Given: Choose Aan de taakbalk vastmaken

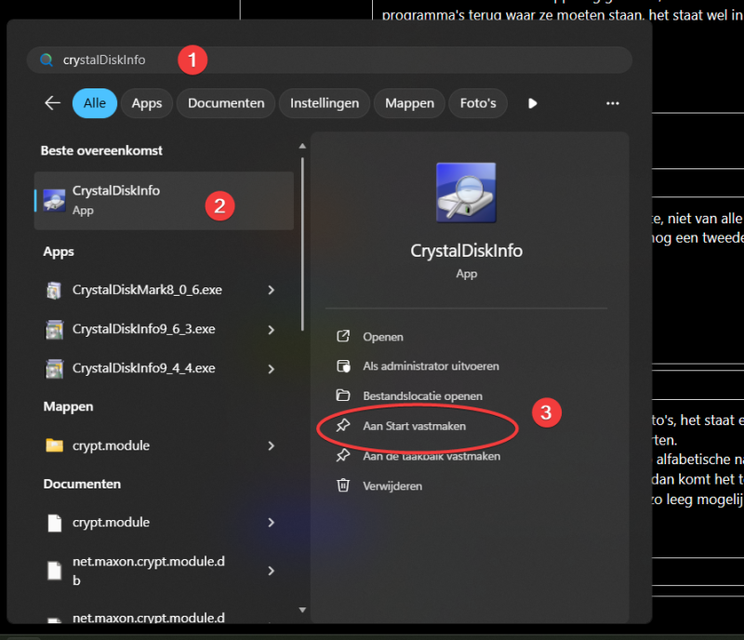Looking at the screenshot, I should [431, 456].
